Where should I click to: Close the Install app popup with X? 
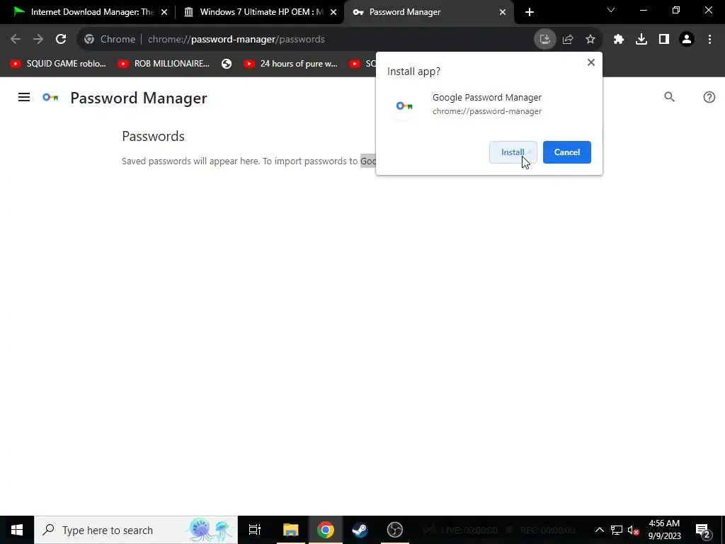point(591,62)
